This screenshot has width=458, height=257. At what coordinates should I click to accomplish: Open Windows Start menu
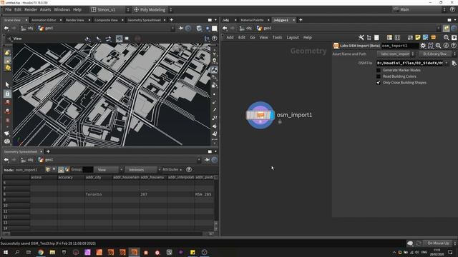coord(5,252)
